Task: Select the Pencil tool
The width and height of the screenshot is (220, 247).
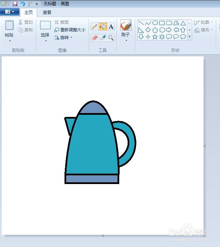Action: [94, 27]
